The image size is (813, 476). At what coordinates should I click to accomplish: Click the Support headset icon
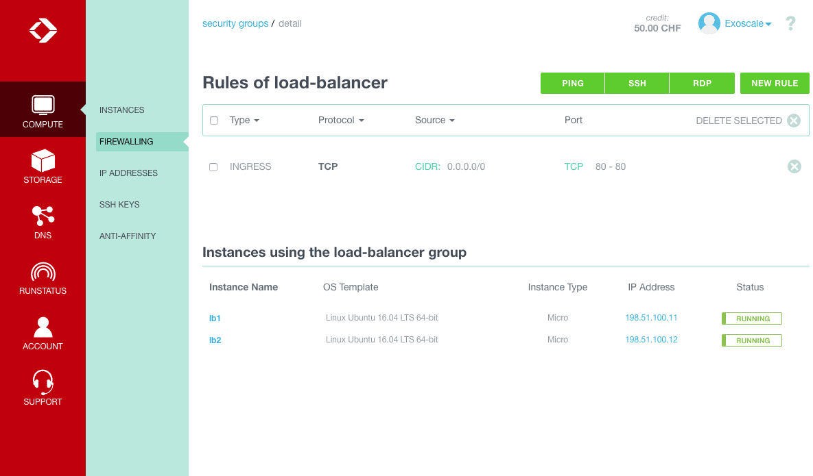[x=43, y=382]
